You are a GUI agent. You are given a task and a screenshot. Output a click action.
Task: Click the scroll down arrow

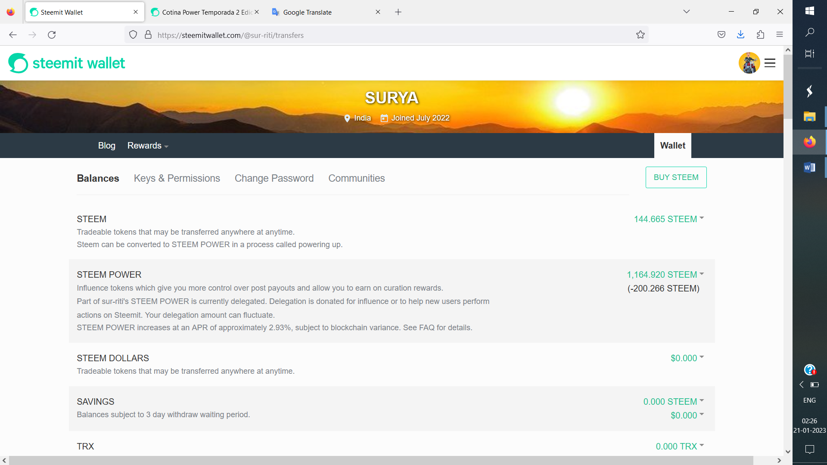(788, 452)
